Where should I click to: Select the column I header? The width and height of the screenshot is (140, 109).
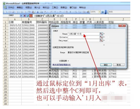pyautogui.click(x=101, y=19)
